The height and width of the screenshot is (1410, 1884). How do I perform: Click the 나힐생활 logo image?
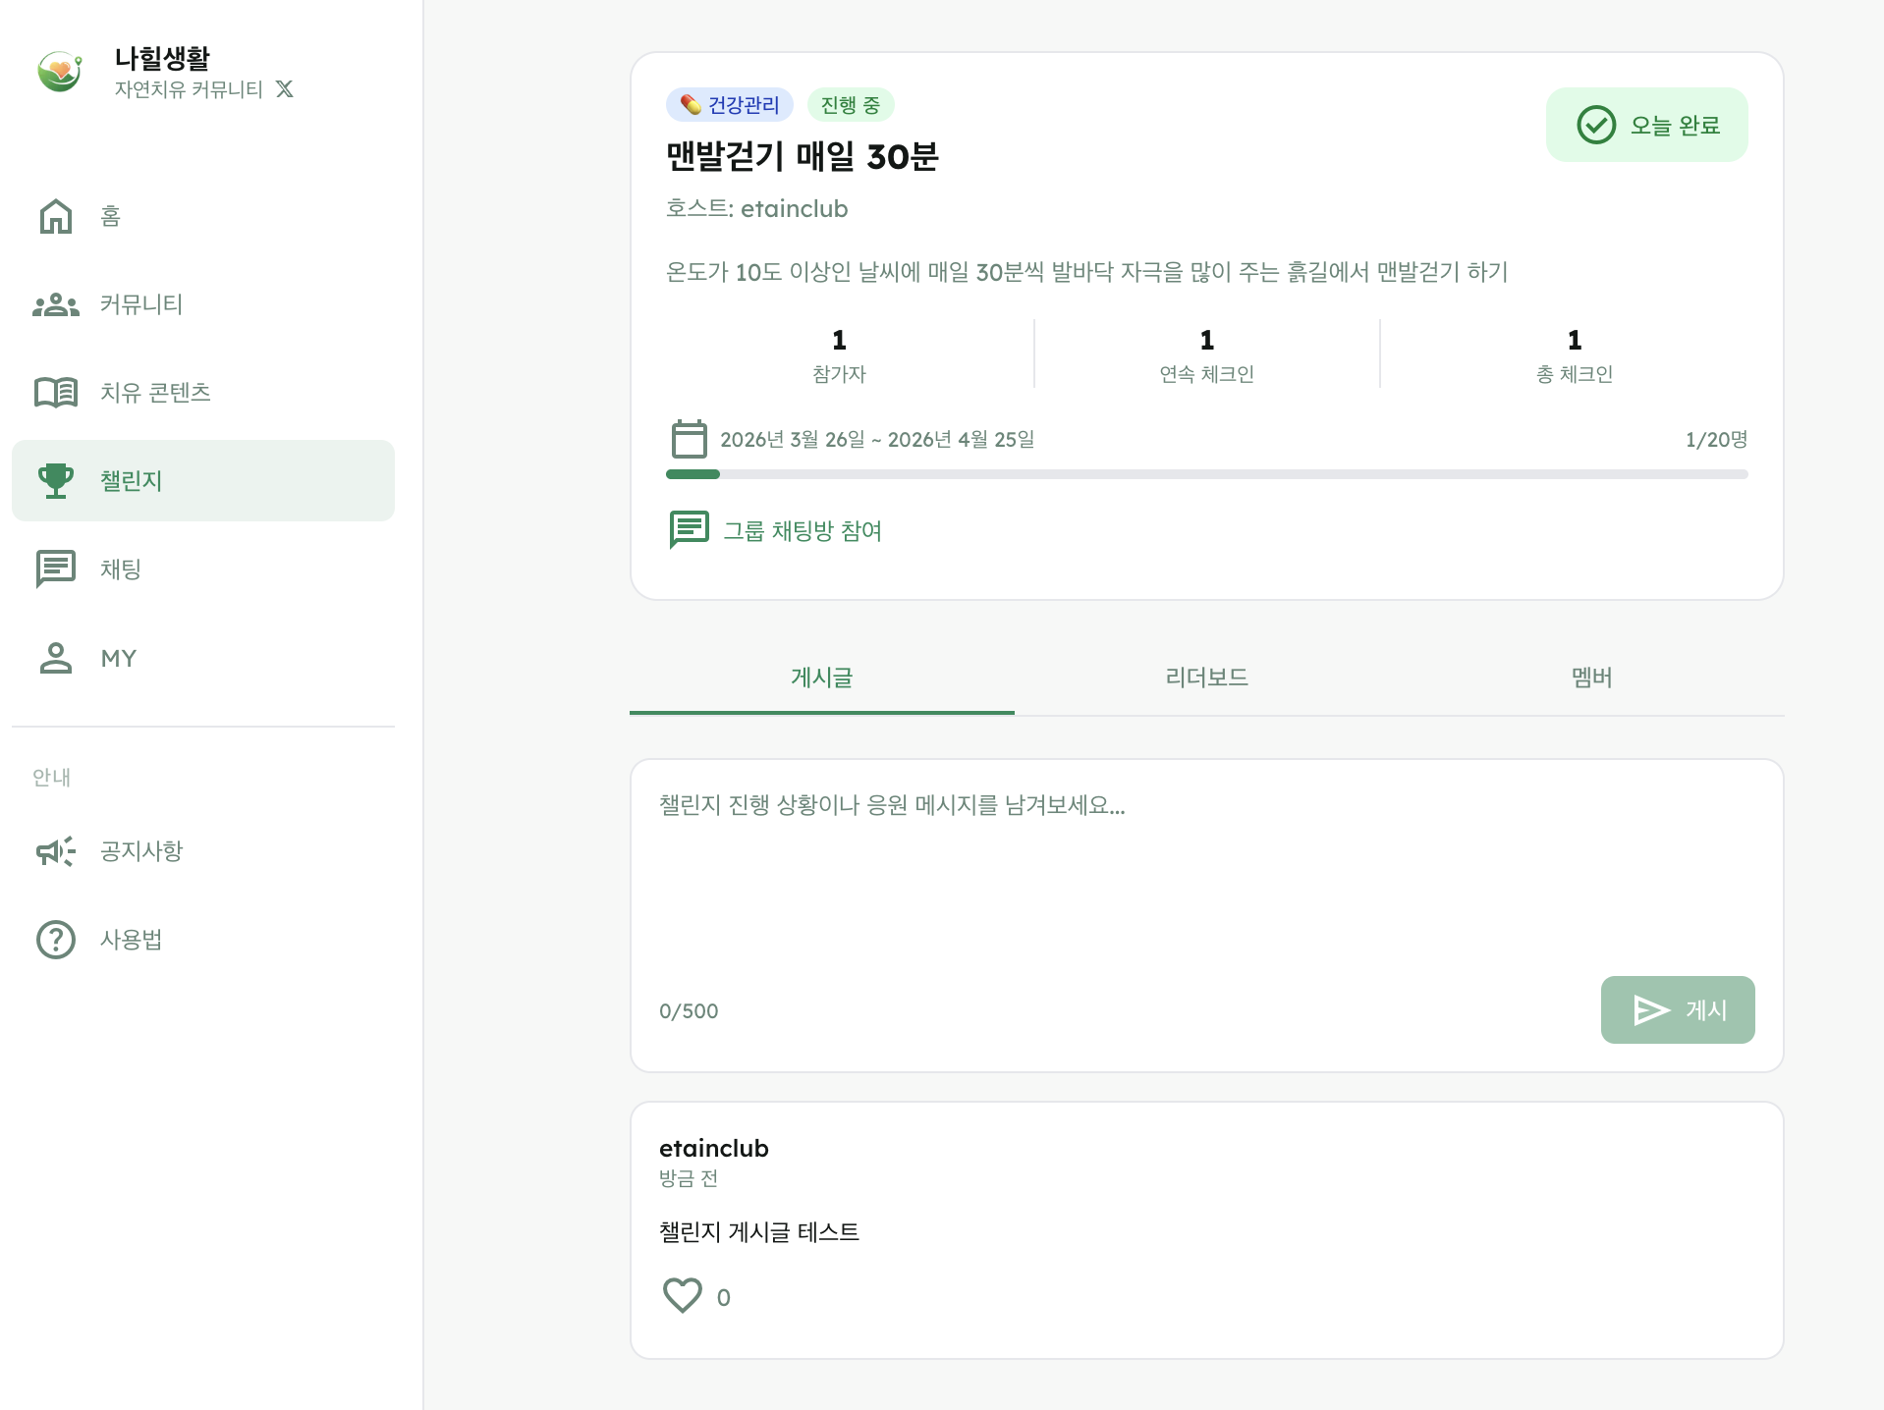[60, 72]
